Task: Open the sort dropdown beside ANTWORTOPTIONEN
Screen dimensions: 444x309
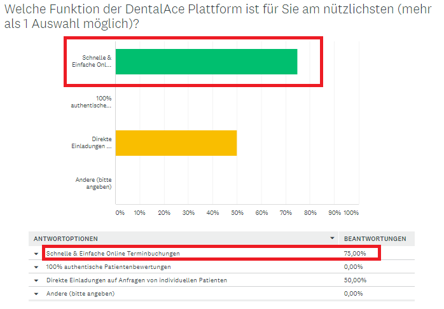Action: point(332,238)
